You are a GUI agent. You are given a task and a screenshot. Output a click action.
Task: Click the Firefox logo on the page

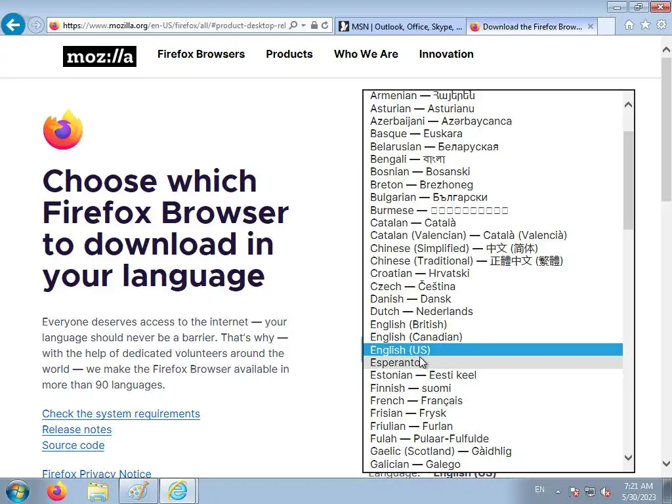[63, 129]
